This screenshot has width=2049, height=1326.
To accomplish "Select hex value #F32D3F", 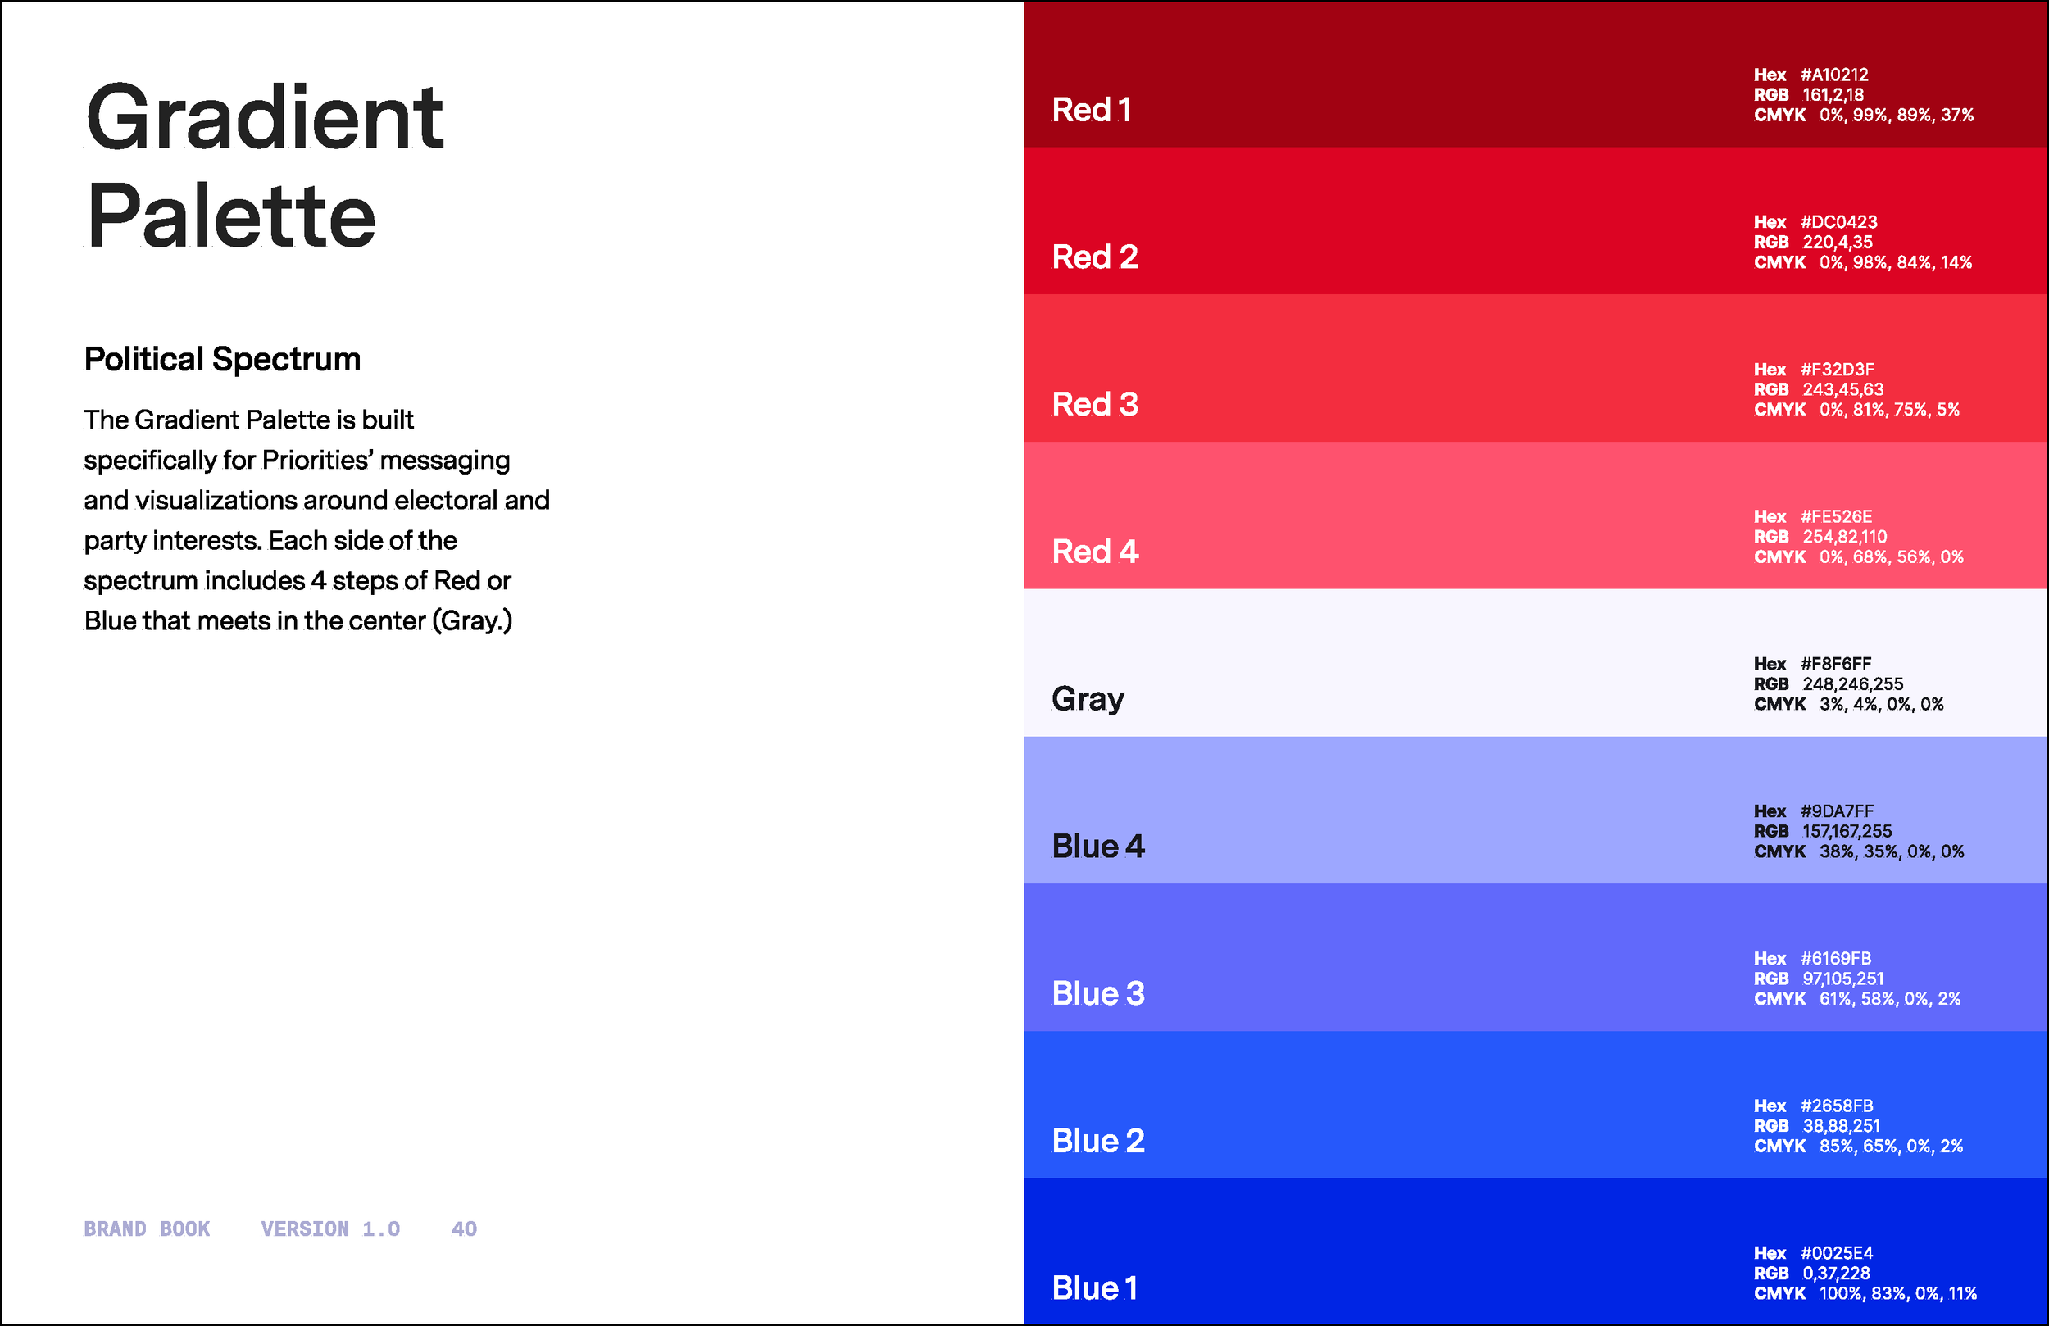I will click(x=1838, y=370).
